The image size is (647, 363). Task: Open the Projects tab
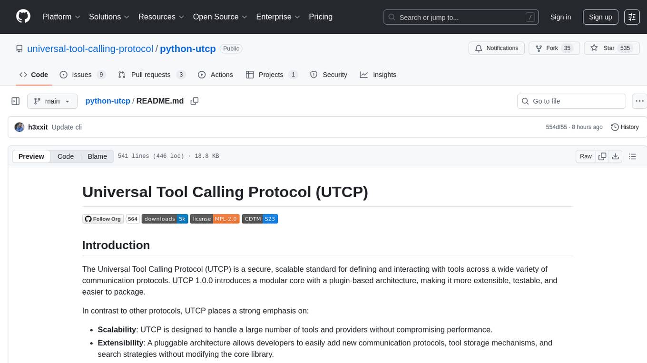pos(272,75)
